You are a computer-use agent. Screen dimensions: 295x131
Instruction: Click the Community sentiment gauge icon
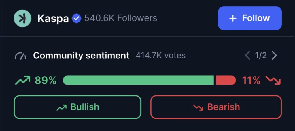(20, 56)
